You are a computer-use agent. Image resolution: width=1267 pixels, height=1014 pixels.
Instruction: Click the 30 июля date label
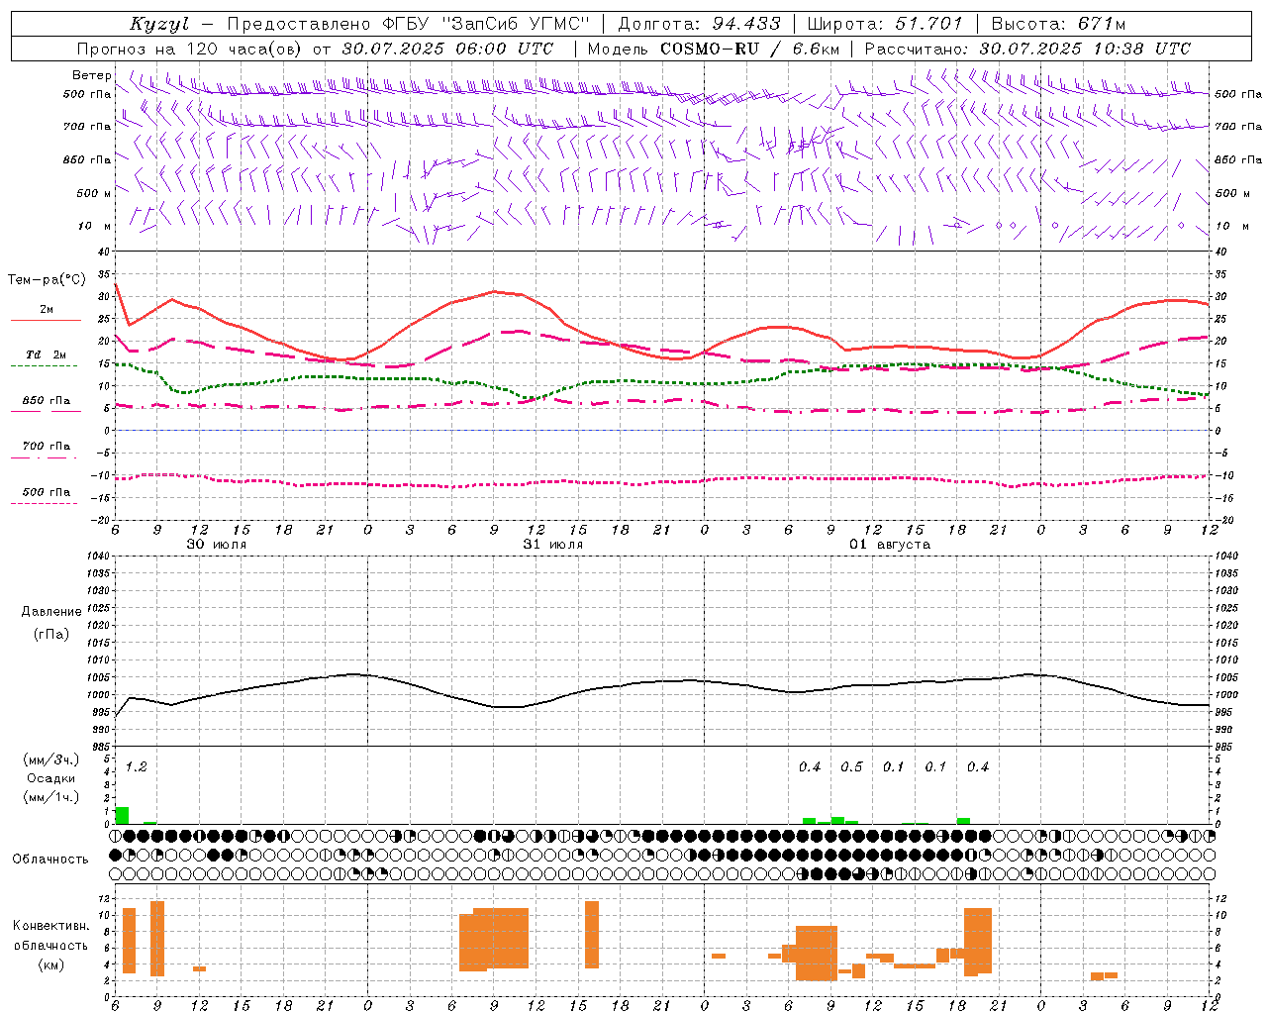click(x=217, y=545)
